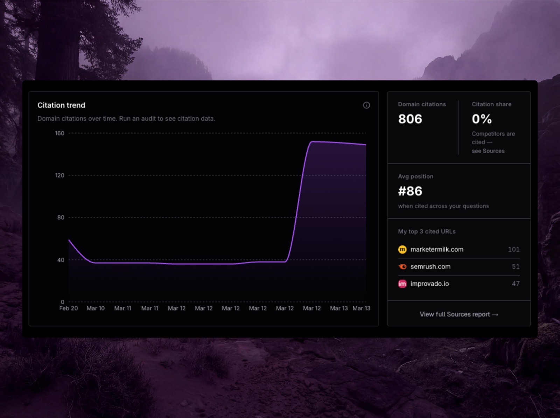Click the 'see Sources' text under Citation share
Viewport: 560px width, 418px height.
pyautogui.click(x=488, y=151)
